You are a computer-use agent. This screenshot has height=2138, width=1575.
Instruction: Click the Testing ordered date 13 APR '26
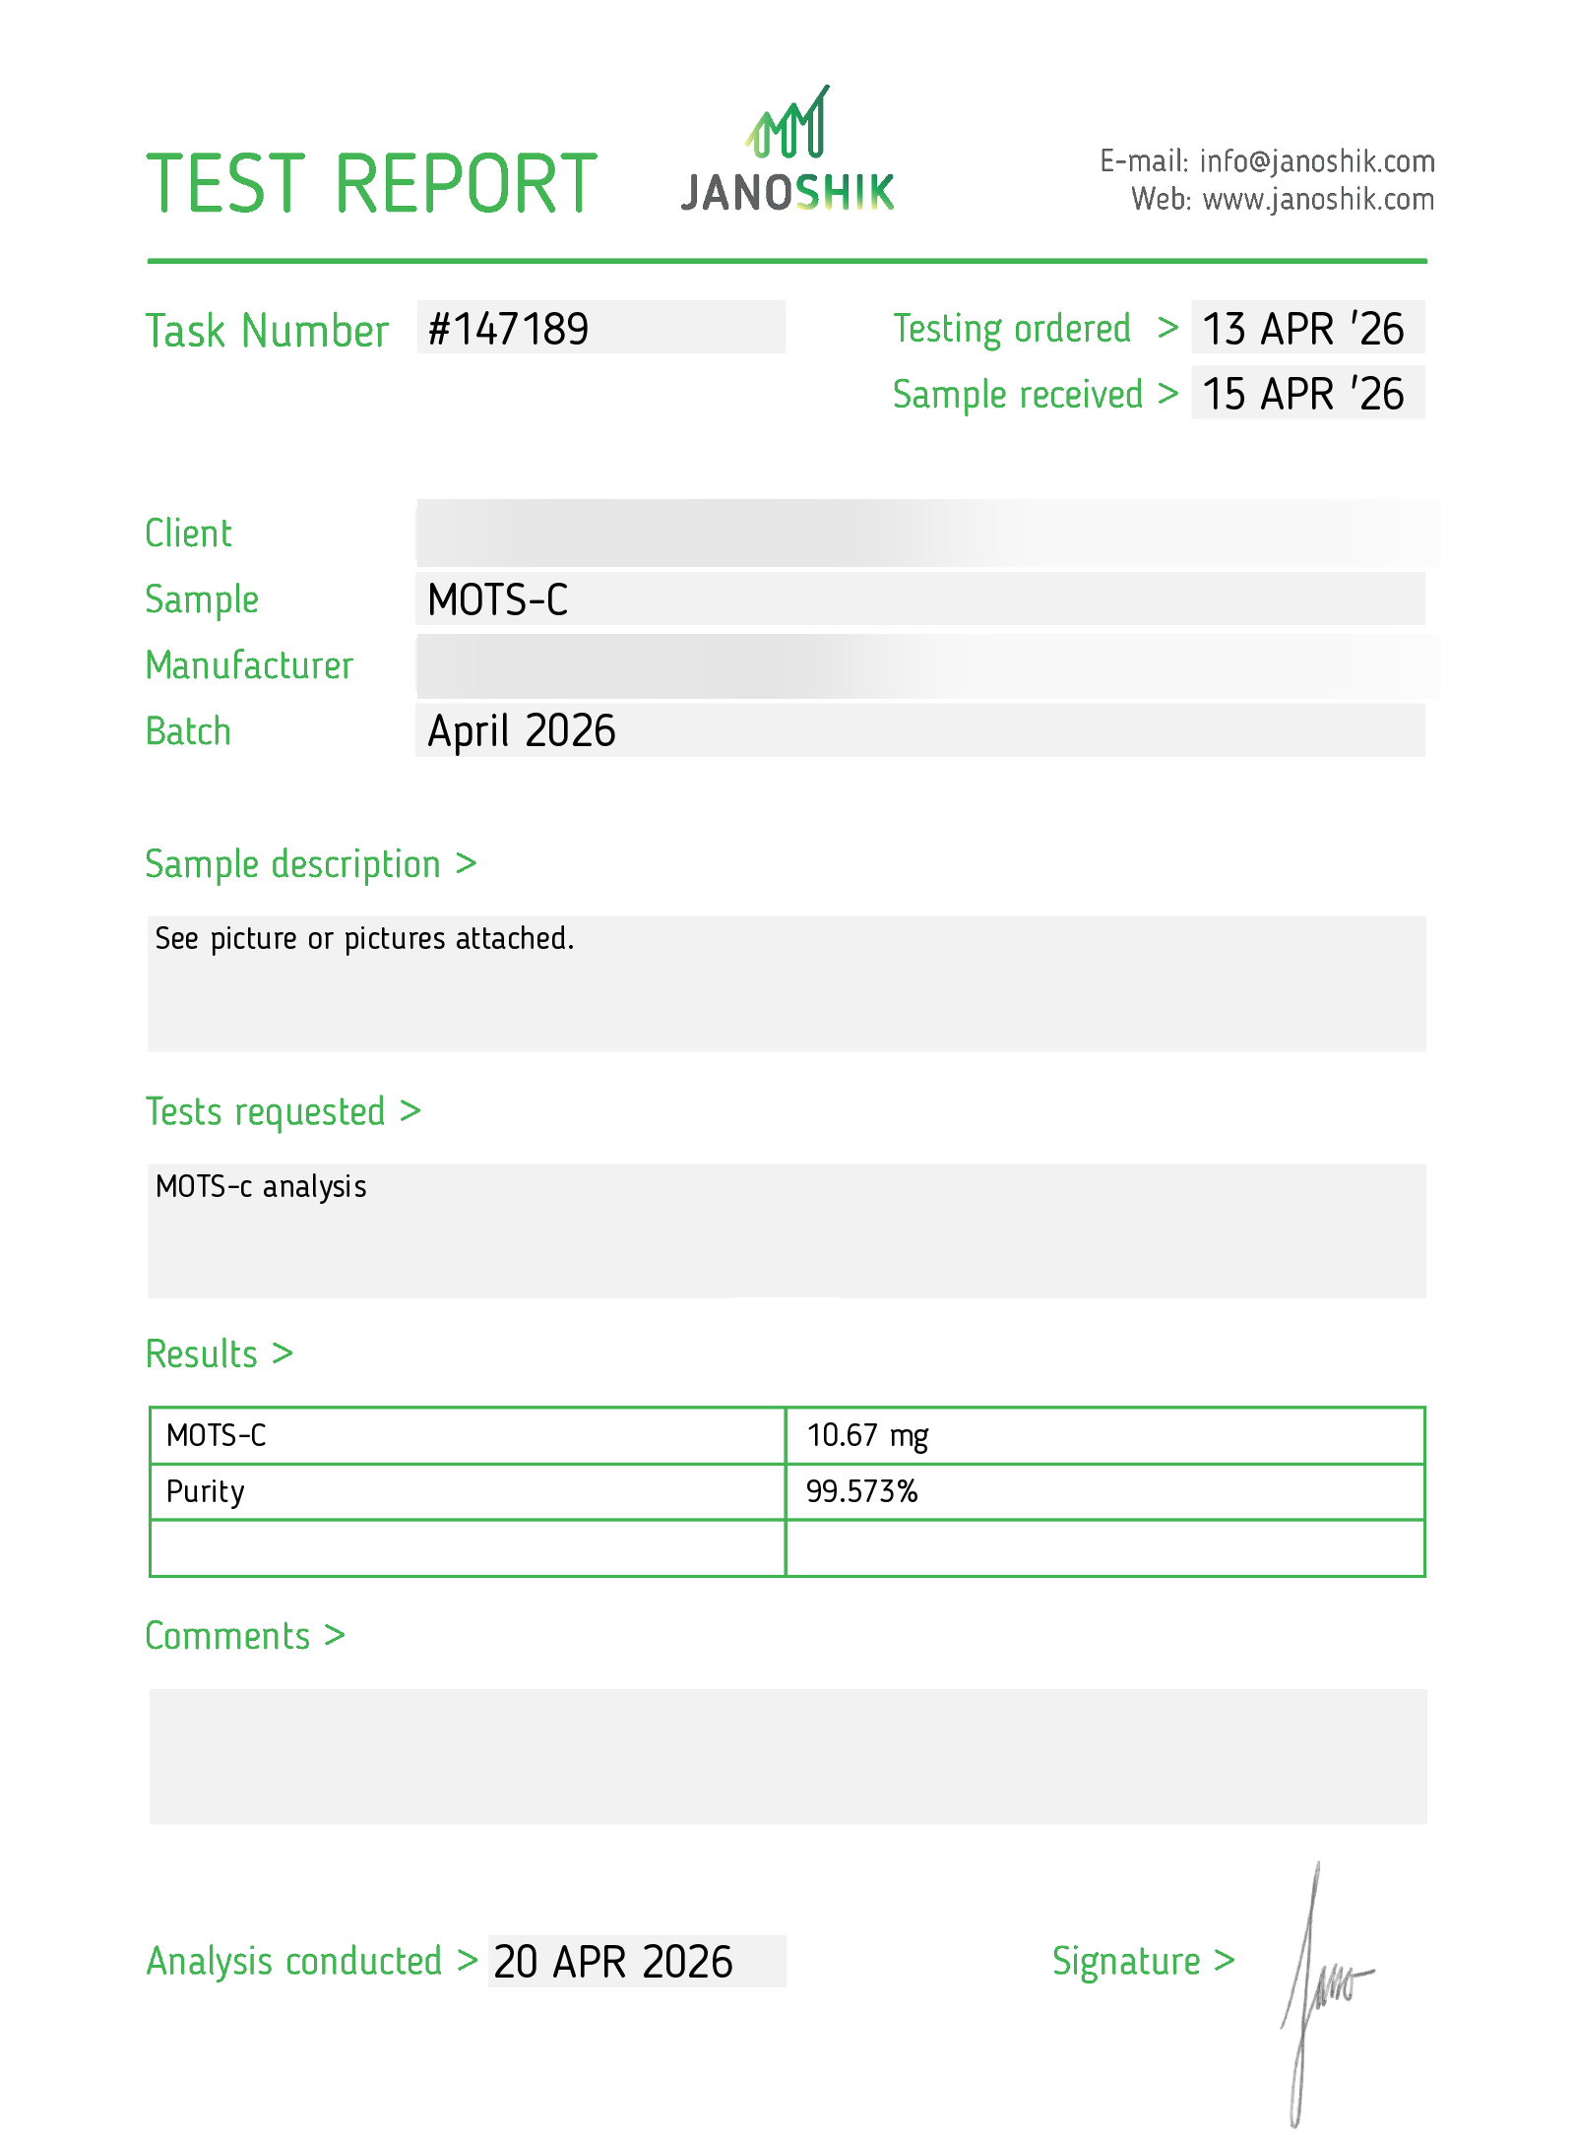click(1307, 328)
